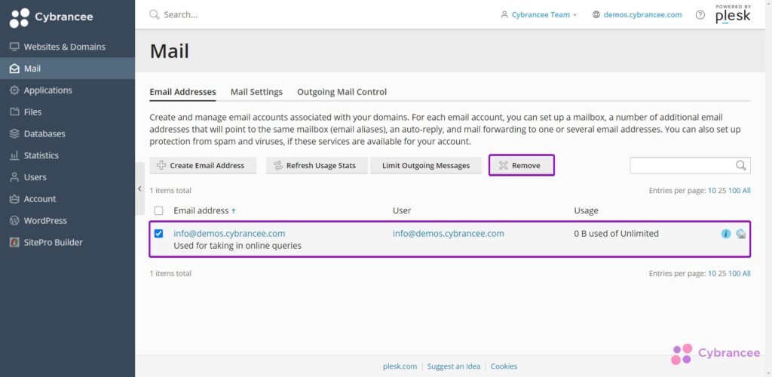Click the WordPress logo icon
Screen dimensions: 772x377
pos(14,220)
